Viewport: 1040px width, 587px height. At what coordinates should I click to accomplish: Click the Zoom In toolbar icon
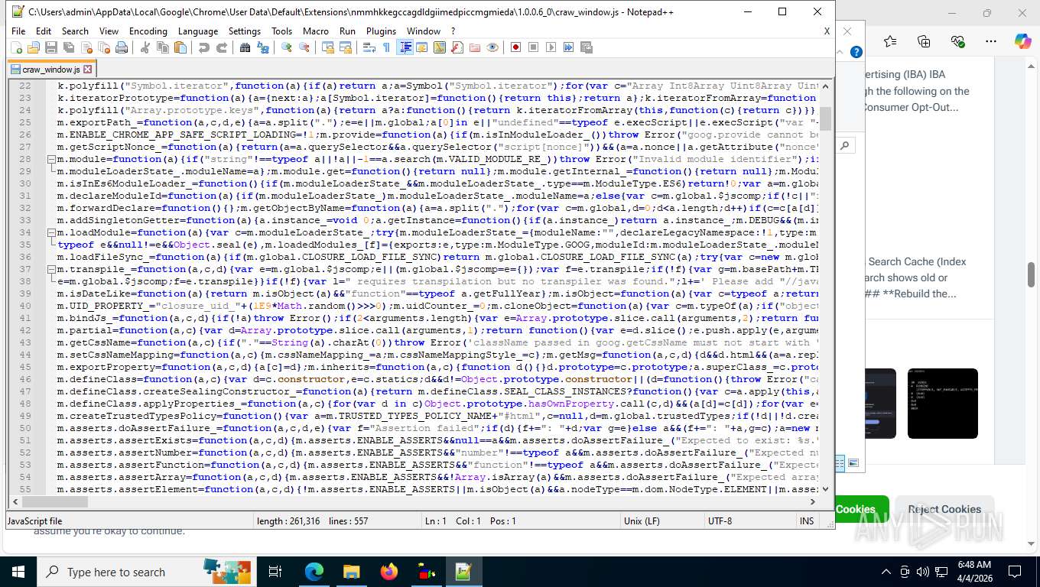pos(287,47)
